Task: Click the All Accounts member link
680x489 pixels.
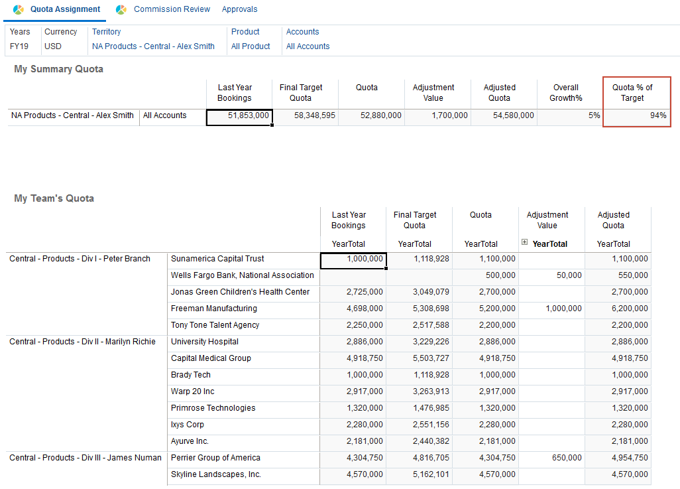Action: pyautogui.click(x=308, y=46)
